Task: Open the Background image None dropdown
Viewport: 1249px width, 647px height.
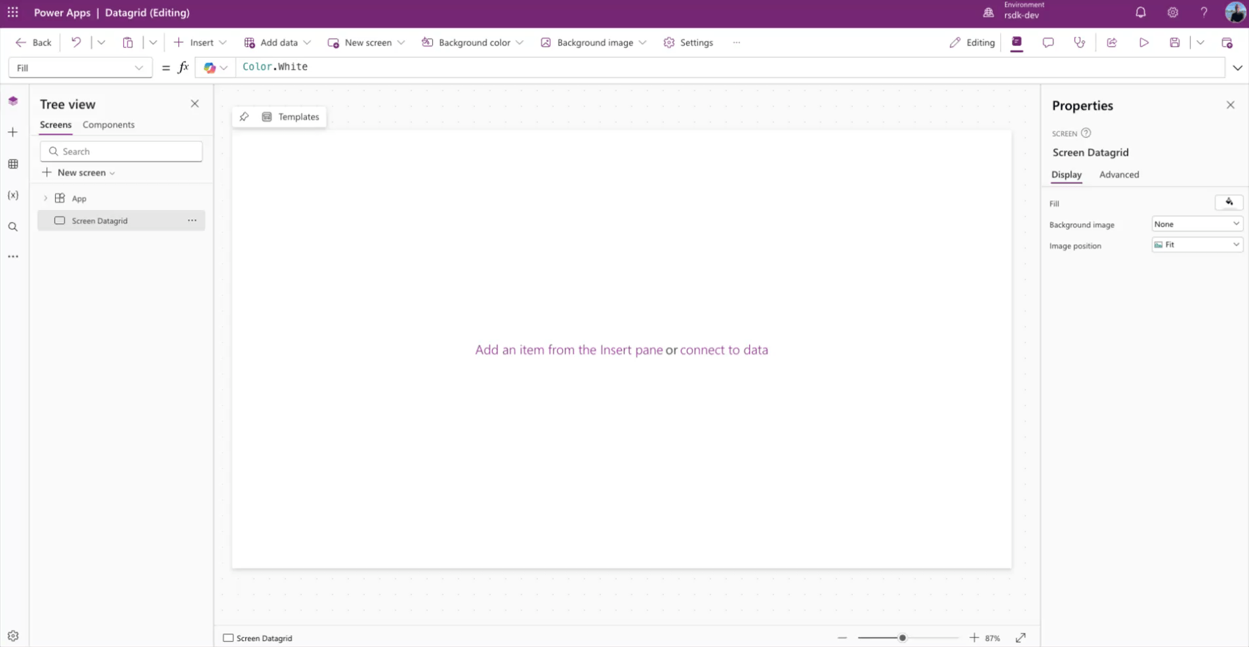Action: click(1197, 224)
